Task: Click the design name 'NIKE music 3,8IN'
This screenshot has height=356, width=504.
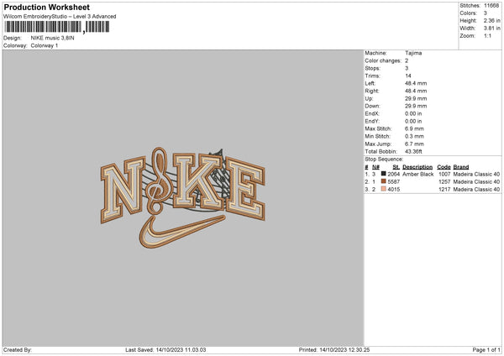Action: tap(52, 38)
